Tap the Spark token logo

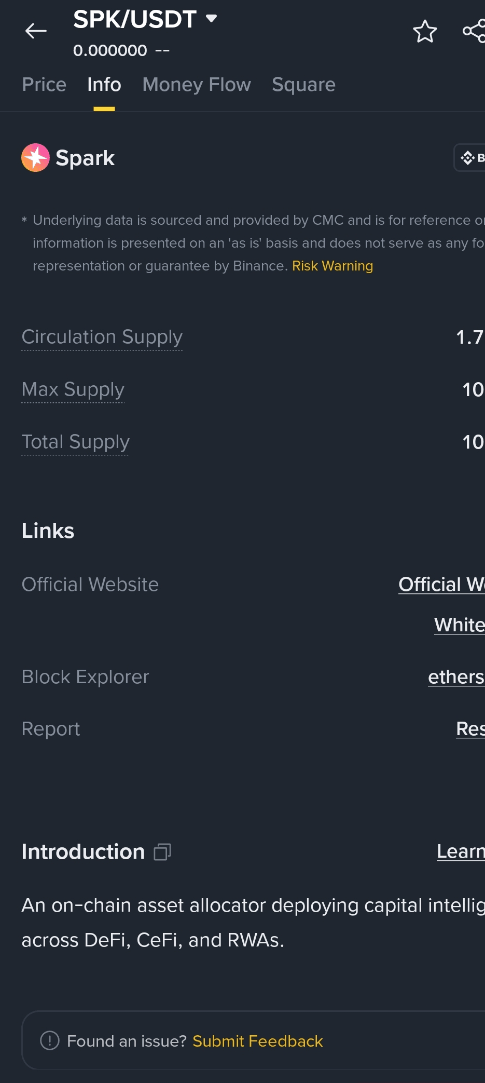tap(35, 158)
